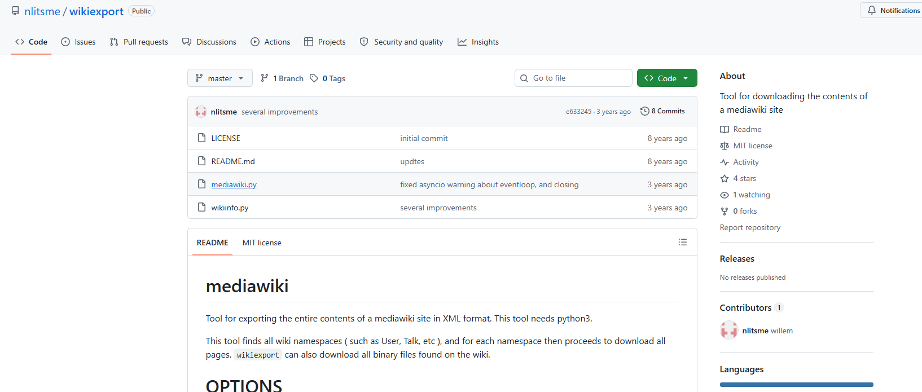Open the 1 Branch link

pos(282,78)
